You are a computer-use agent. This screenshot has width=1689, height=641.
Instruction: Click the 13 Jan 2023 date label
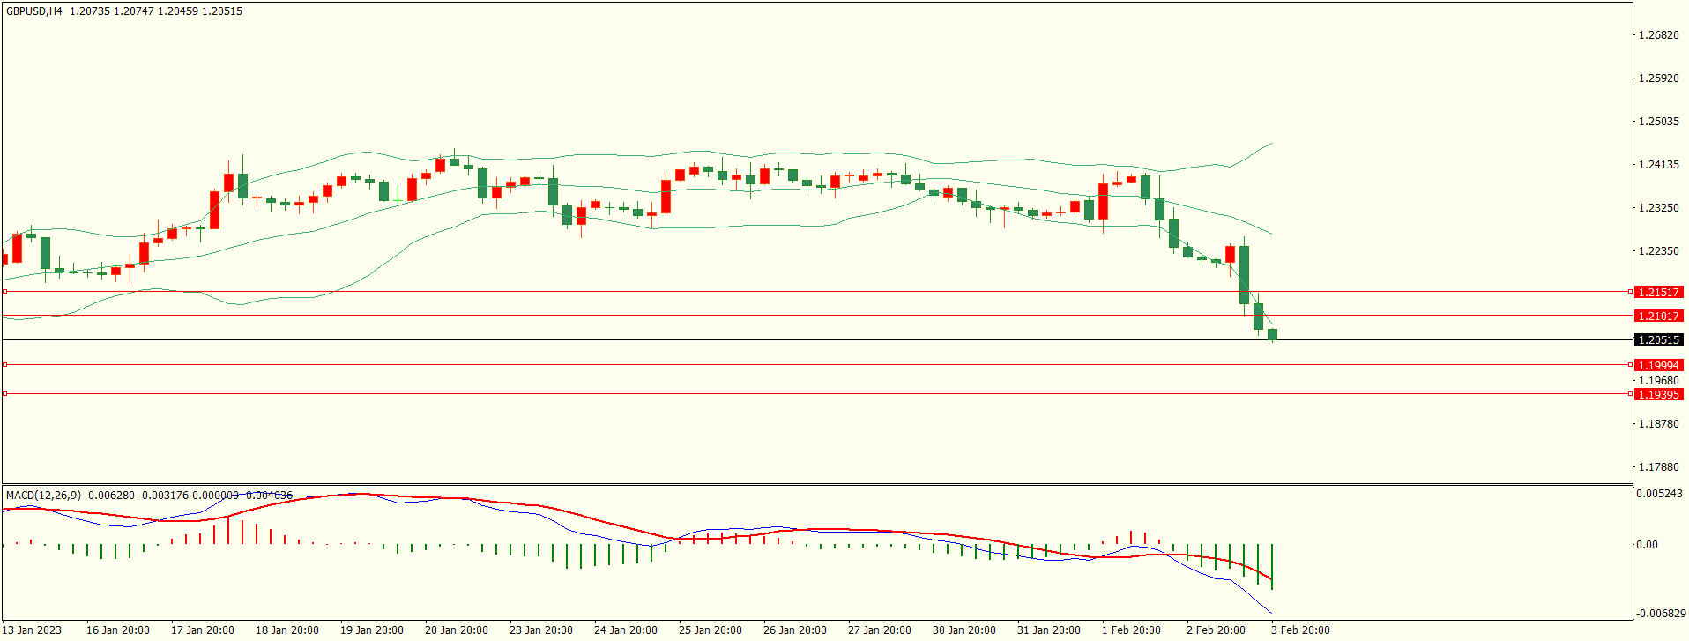tap(33, 630)
